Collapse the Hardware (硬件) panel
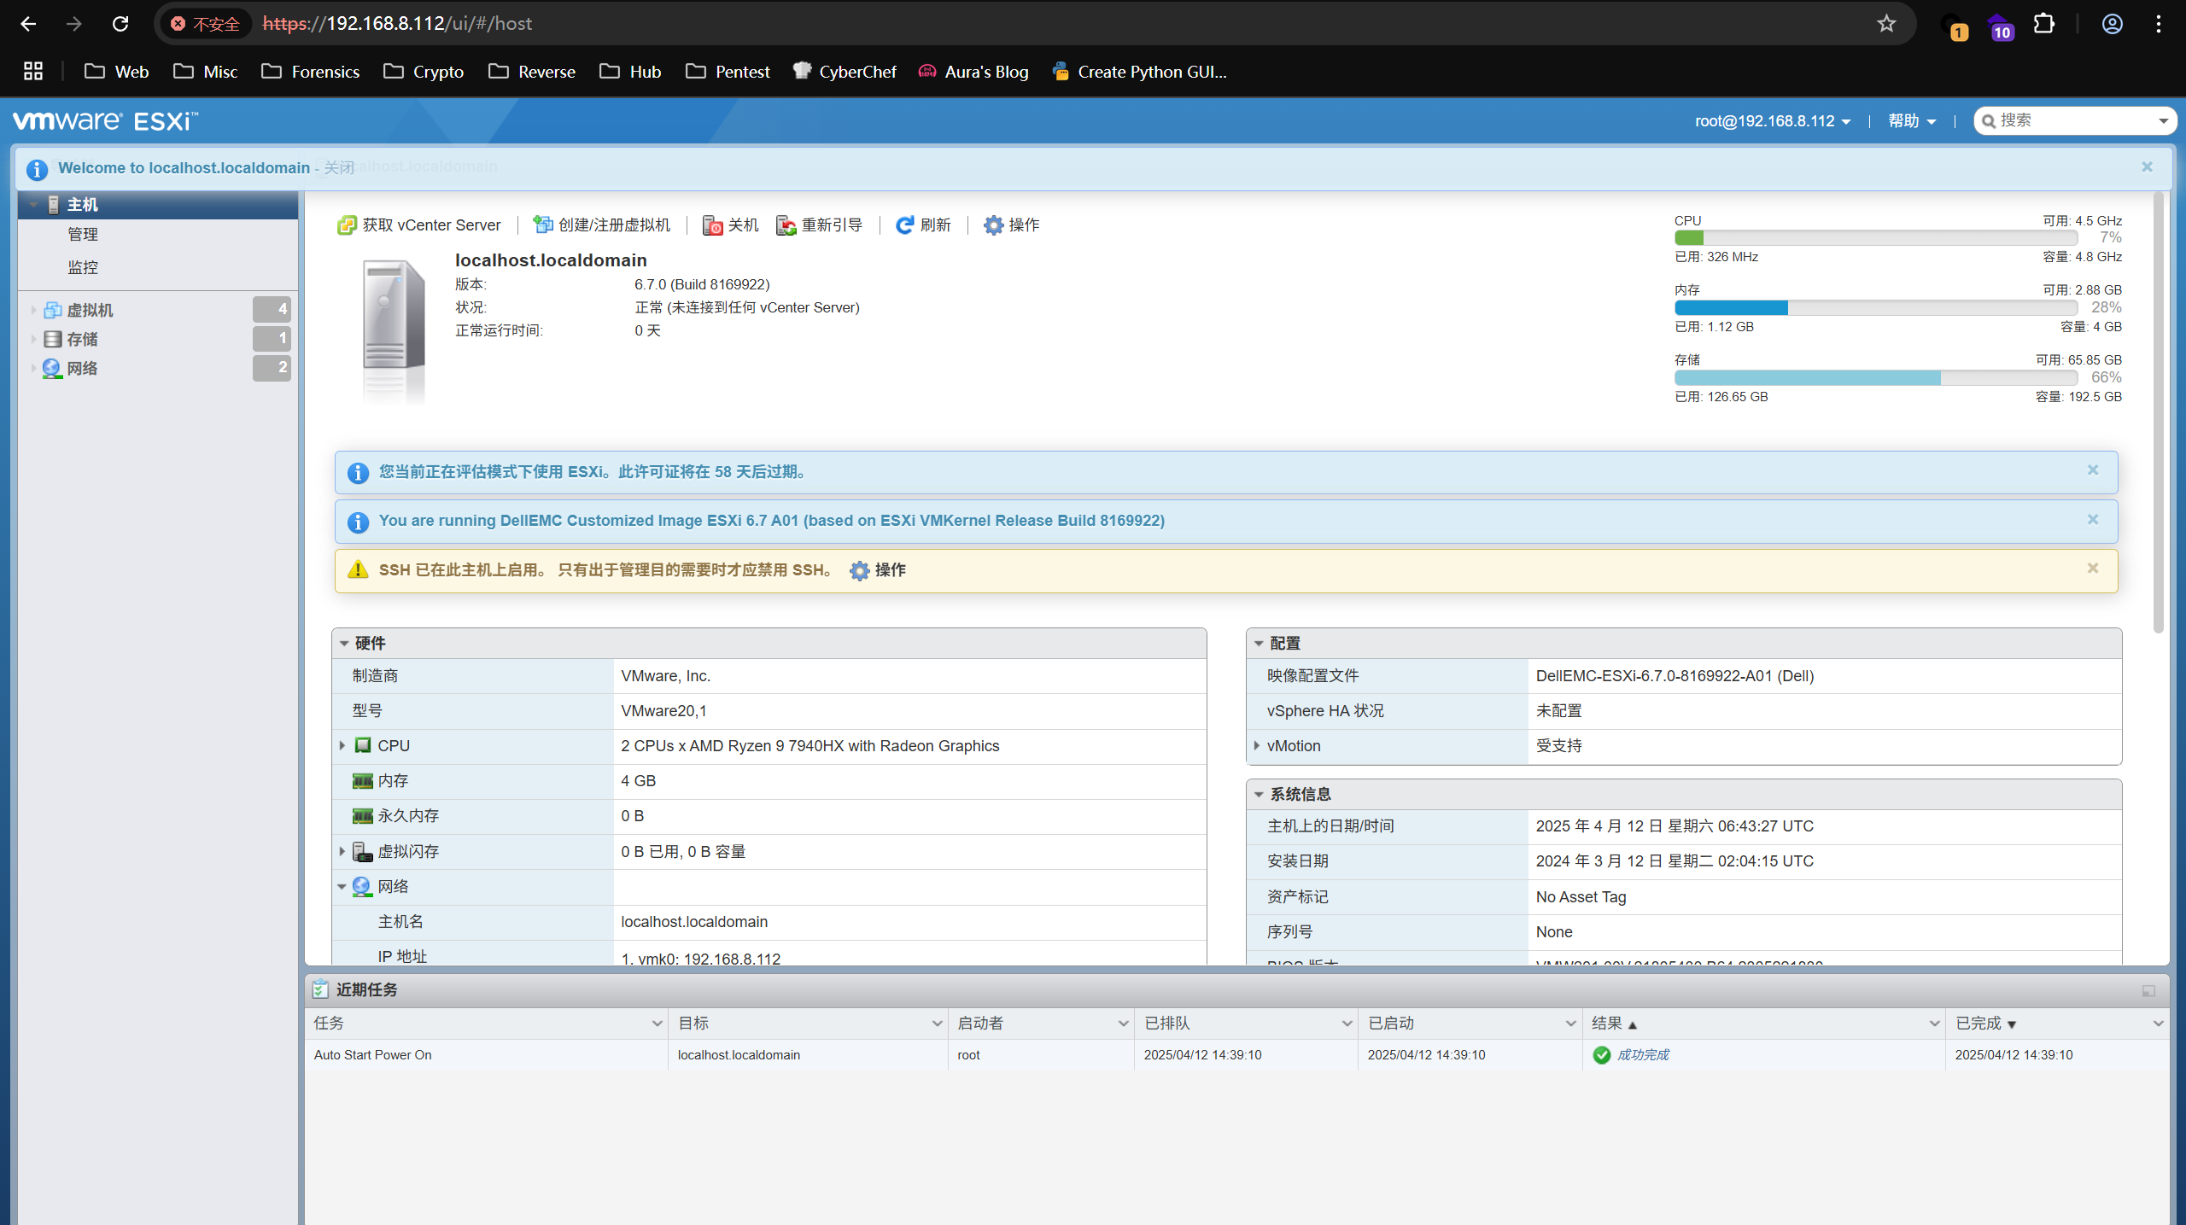 (344, 644)
